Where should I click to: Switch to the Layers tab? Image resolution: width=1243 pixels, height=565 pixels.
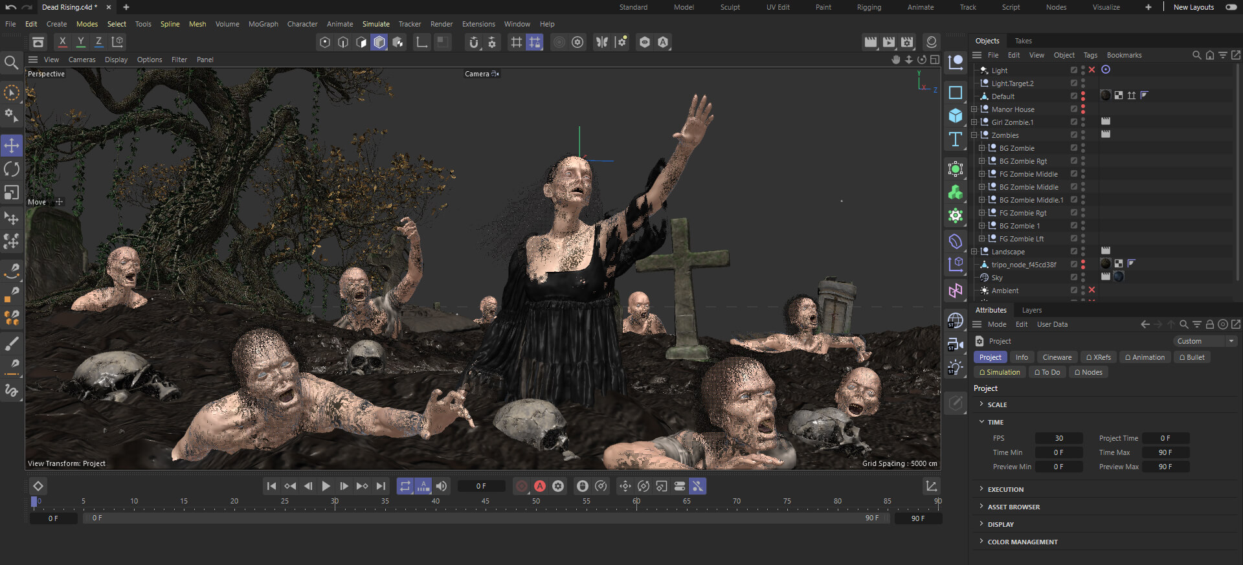pyautogui.click(x=1031, y=310)
